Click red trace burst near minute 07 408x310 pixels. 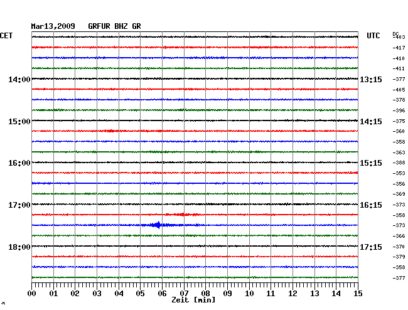(183, 215)
